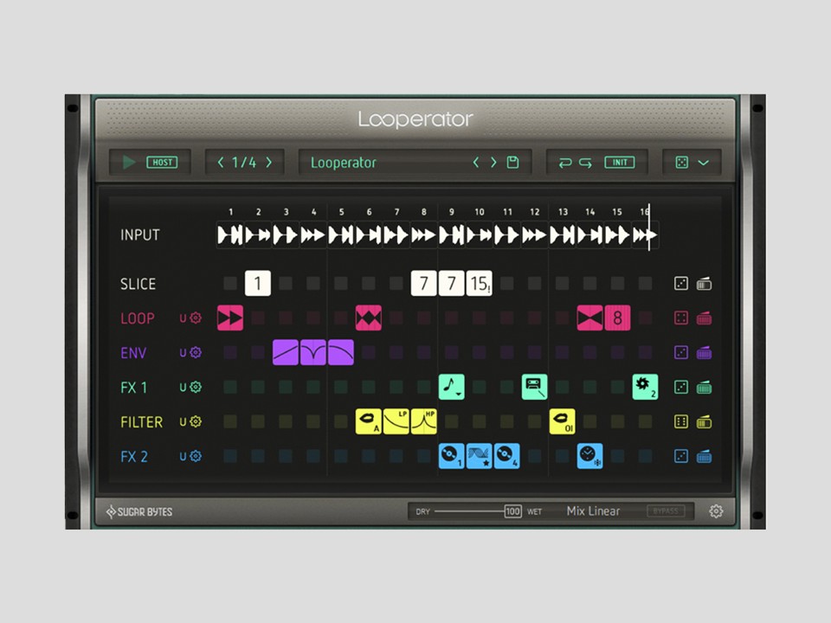The image size is (831, 623).
Task: Click empty SLICE step under column 13
Action: (x=563, y=284)
